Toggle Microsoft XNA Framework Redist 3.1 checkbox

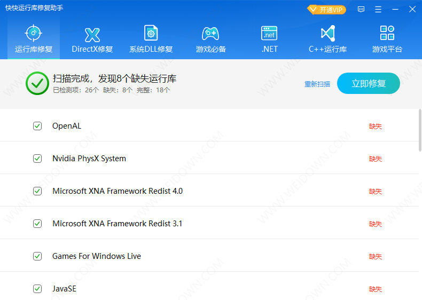tap(37, 224)
